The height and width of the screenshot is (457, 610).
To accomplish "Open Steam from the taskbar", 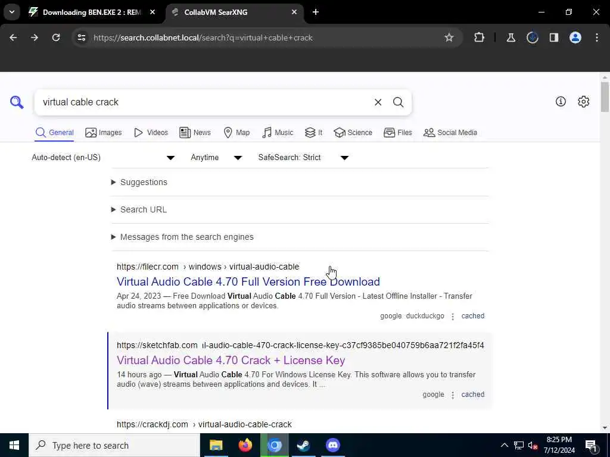I will [x=303, y=445].
